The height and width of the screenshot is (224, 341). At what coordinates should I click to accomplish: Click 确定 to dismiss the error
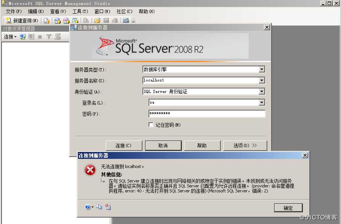pyautogui.click(x=288, y=208)
